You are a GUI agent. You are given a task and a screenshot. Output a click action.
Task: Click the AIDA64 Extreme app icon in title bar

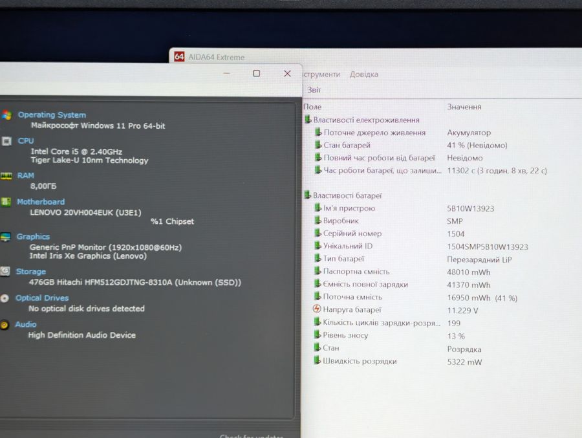(x=179, y=57)
